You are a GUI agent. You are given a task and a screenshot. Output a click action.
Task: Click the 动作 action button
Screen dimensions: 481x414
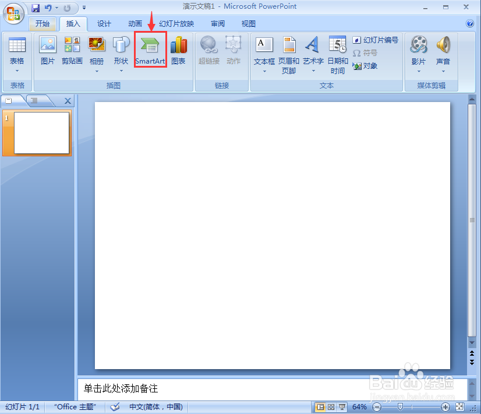(x=234, y=51)
